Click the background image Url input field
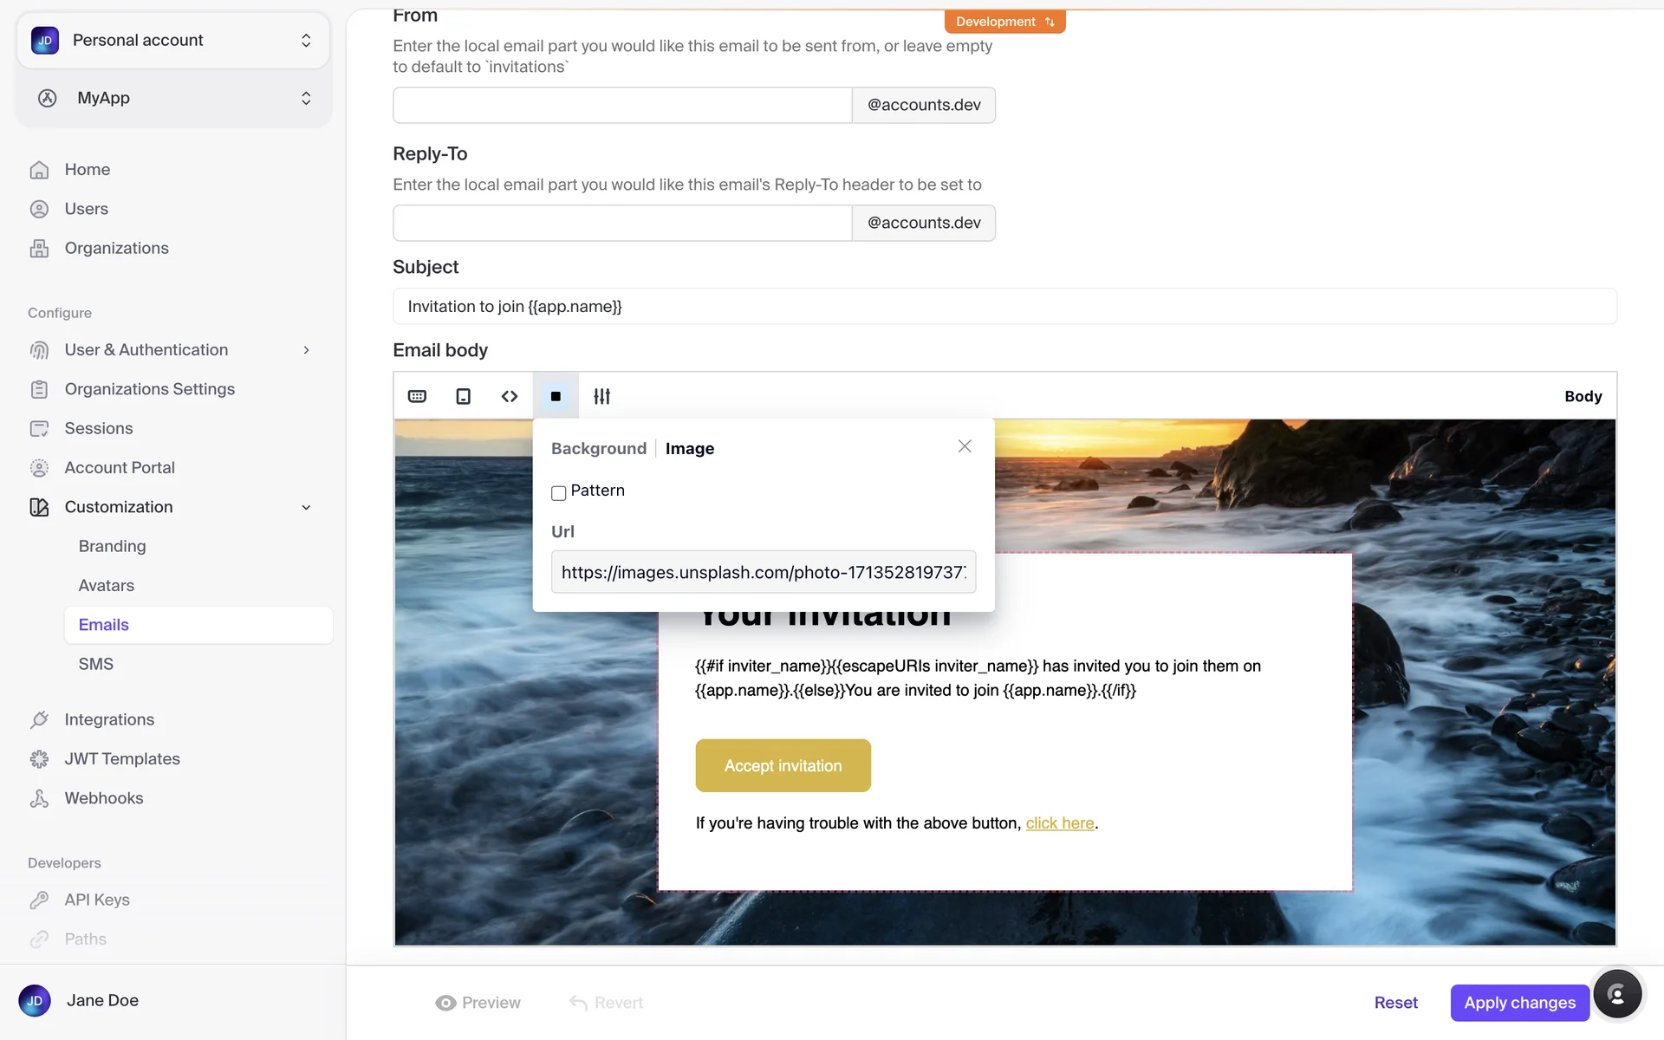Image resolution: width=1664 pixels, height=1040 pixels. (x=763, y=572)
